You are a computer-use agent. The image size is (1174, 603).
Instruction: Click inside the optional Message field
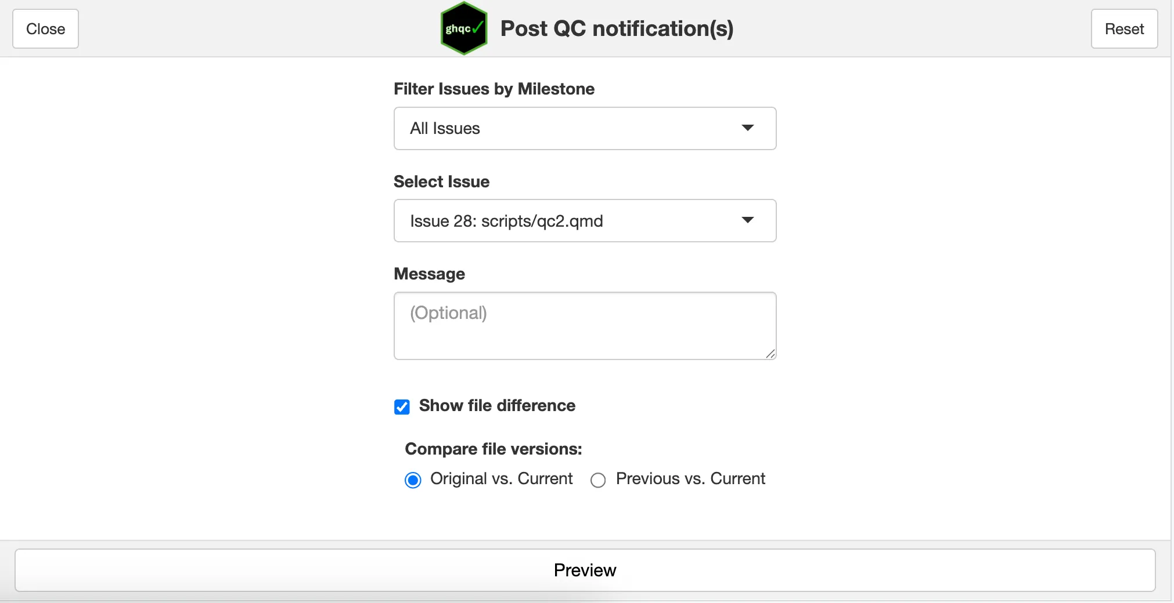point(584,325)
